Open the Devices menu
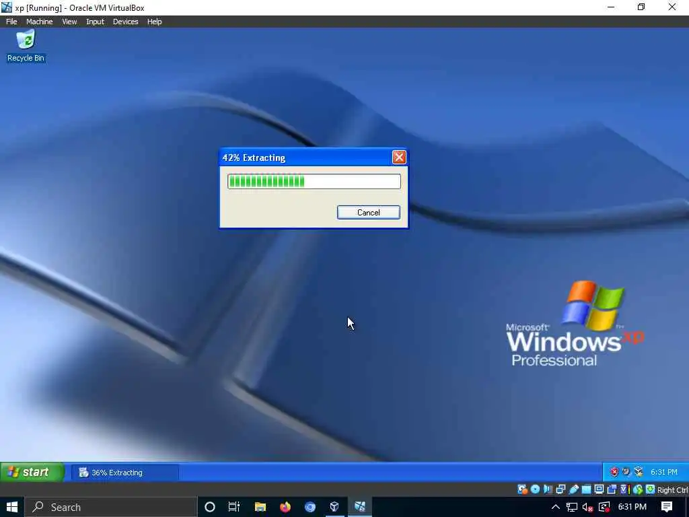Screen dimensions: 689x517 point(126,22)
